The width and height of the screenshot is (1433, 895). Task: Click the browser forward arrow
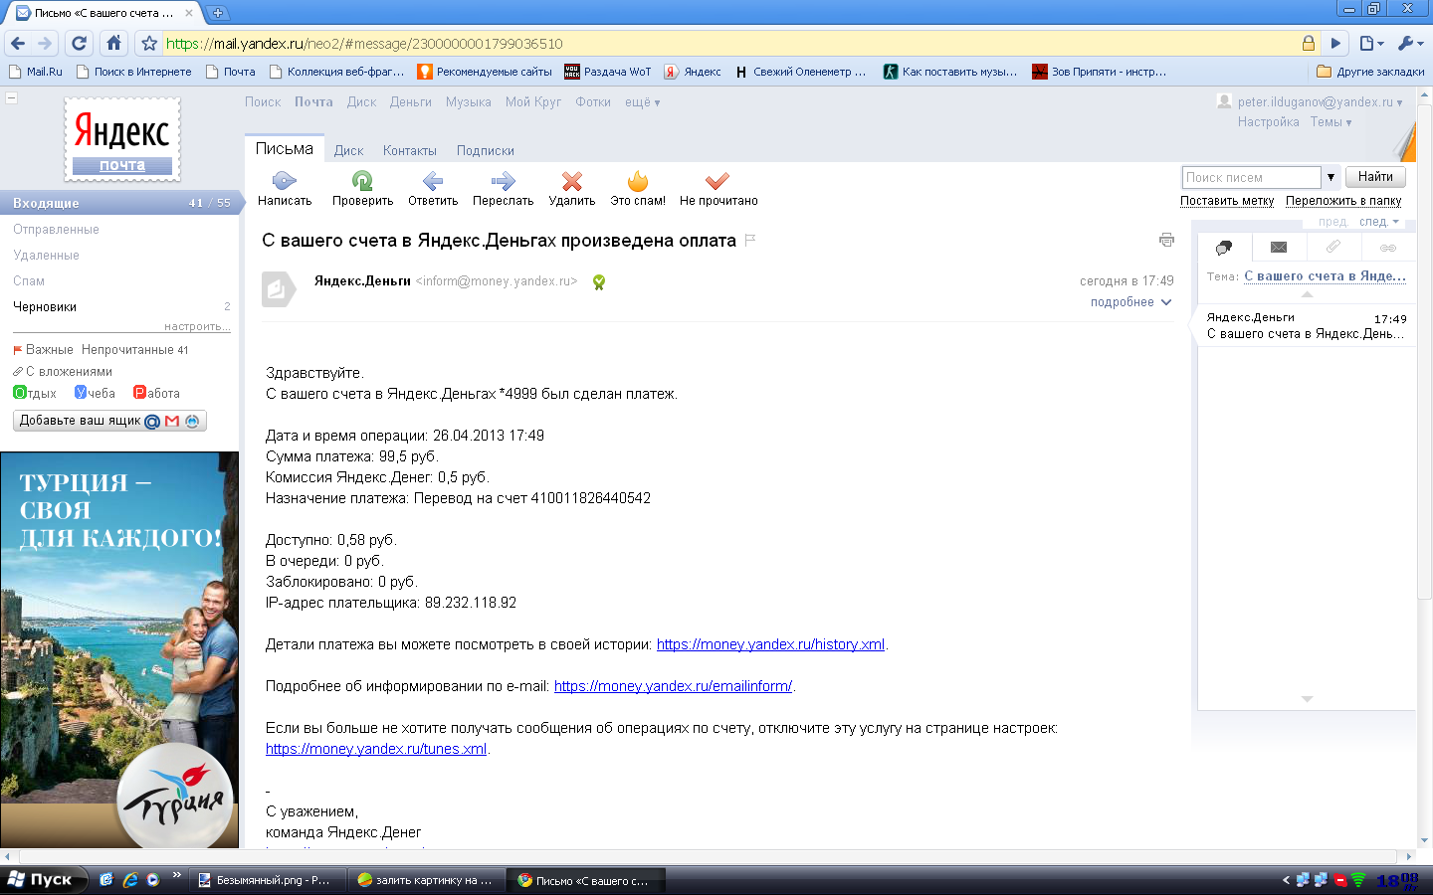point(45,43)
